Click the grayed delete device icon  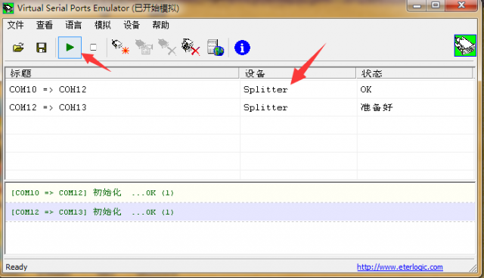[167, 47]
